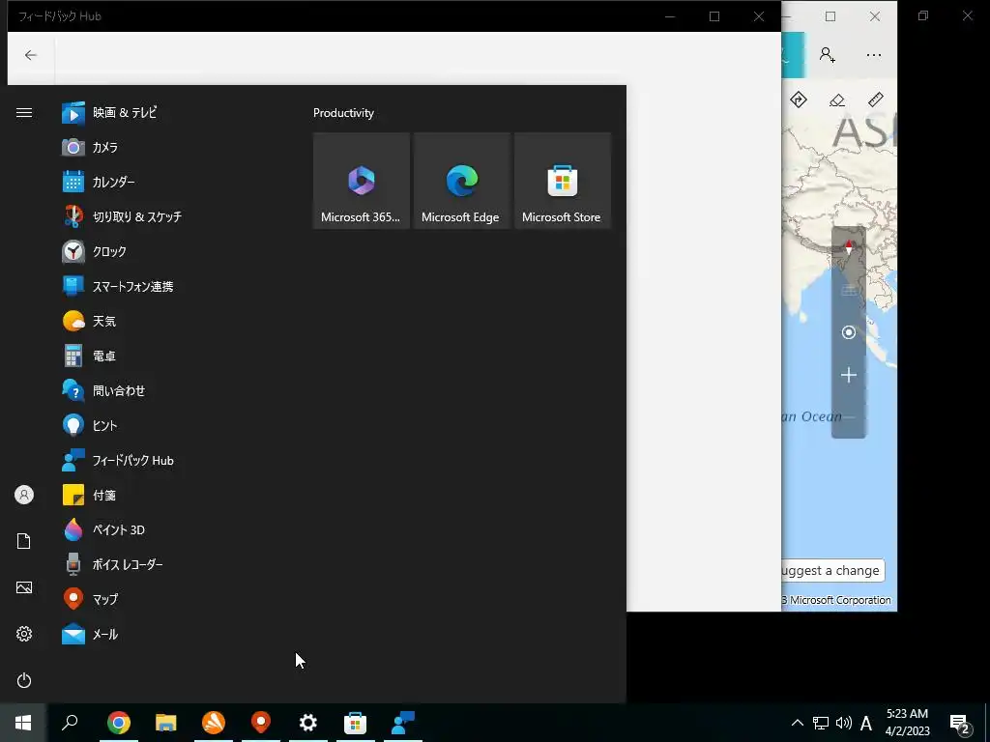Open マップ from the Start app list
This screenshot has height=742, width=990.
coord(170,599)
